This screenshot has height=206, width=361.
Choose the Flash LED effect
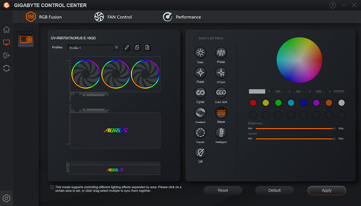(200, 73)
